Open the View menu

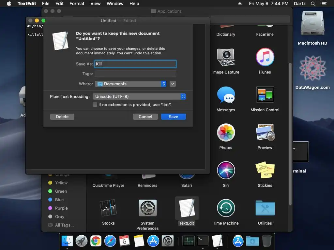pos(96,4)
